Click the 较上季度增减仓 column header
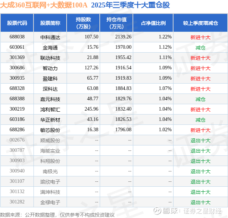This screenshot has height=218, width=228. coord(201,23)
